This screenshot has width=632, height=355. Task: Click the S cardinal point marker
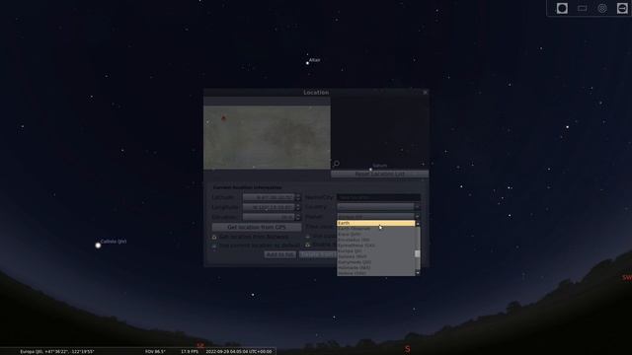[408, 349]
